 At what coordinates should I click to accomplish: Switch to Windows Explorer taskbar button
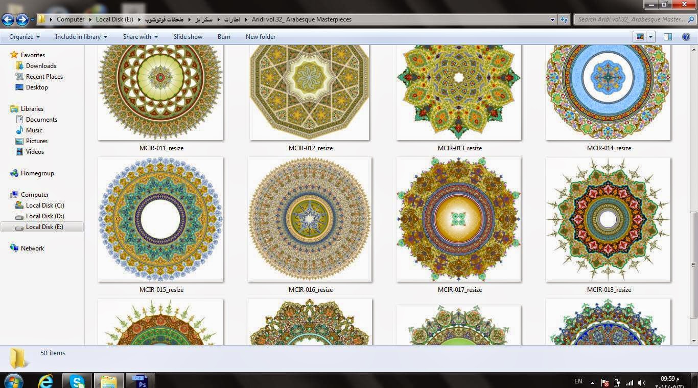click(x=109, y=380)
